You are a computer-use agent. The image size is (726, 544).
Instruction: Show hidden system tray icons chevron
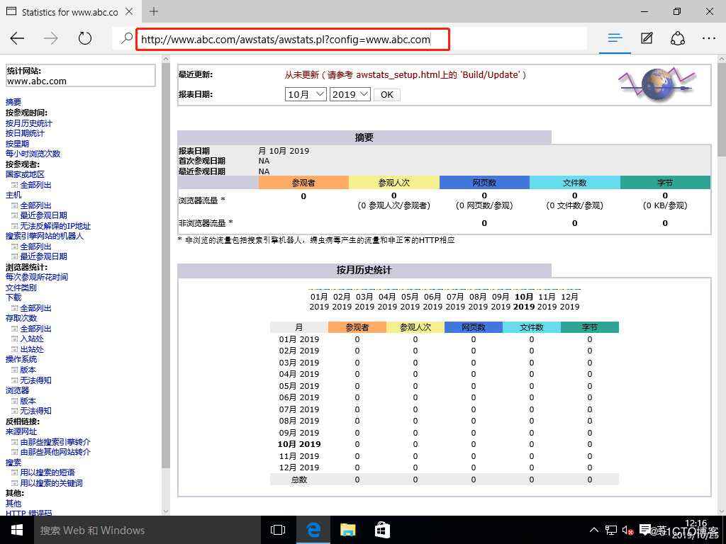(x=594, y=530)
